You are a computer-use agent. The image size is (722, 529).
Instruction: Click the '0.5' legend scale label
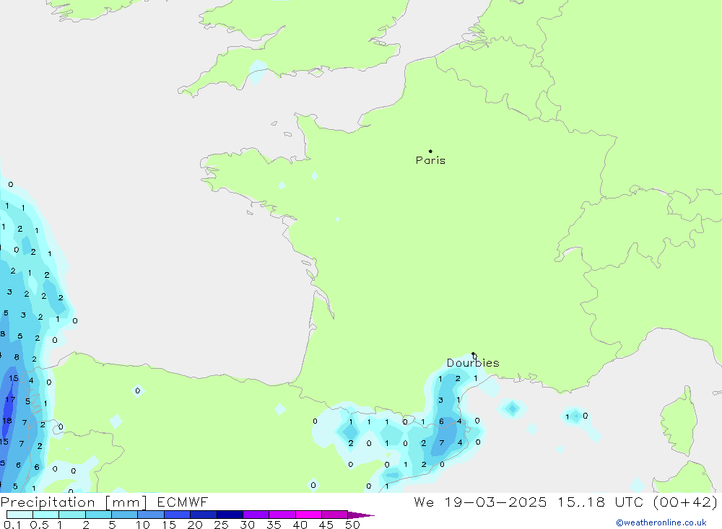[39, 525]
